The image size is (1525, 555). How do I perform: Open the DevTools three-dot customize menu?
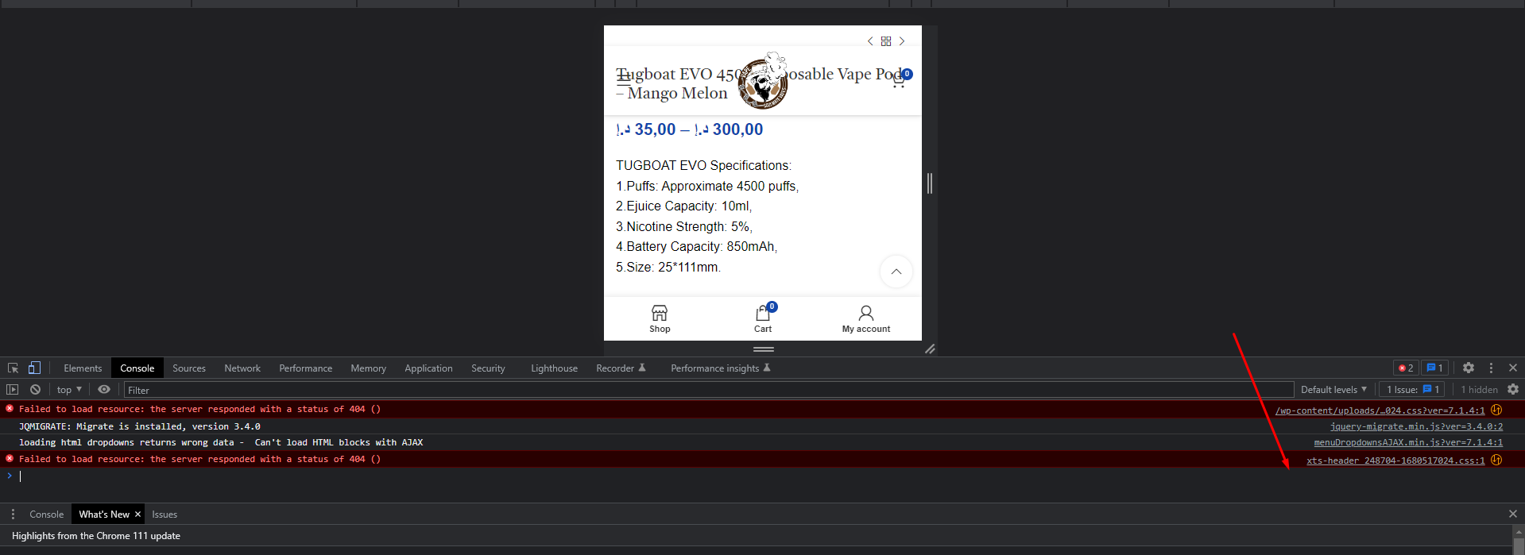[1491, 368]
